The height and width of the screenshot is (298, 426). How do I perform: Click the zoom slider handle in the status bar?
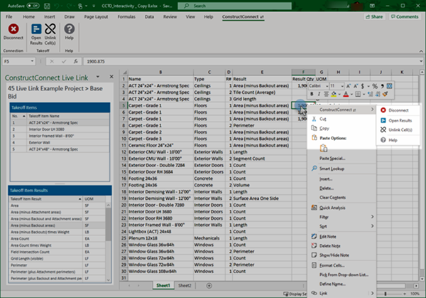click(386, 294)
